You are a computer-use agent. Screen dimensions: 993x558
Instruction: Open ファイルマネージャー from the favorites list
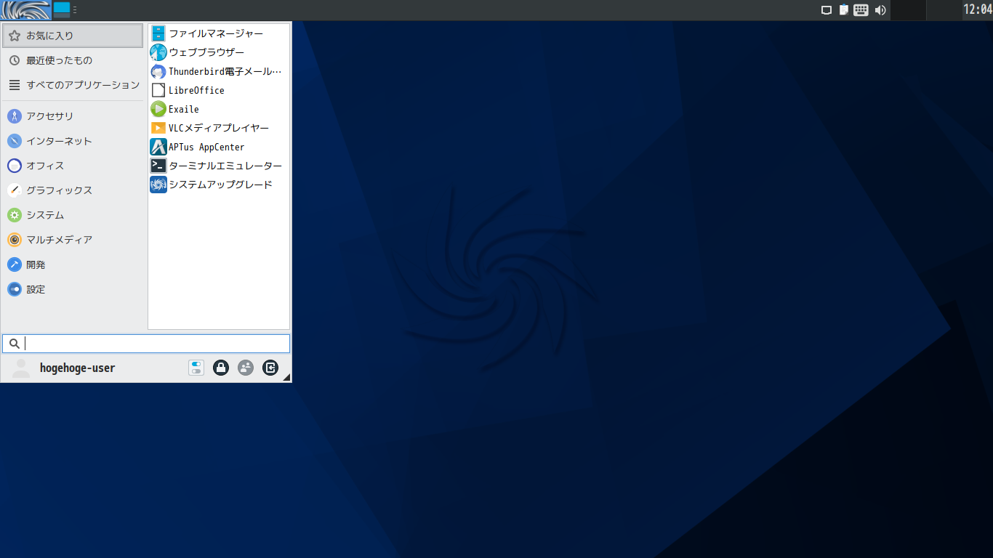coord(219,33)
